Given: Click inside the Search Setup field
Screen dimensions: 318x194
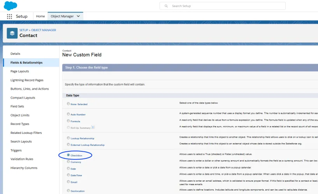Looking at the screenshot, I should coord(223,6).
